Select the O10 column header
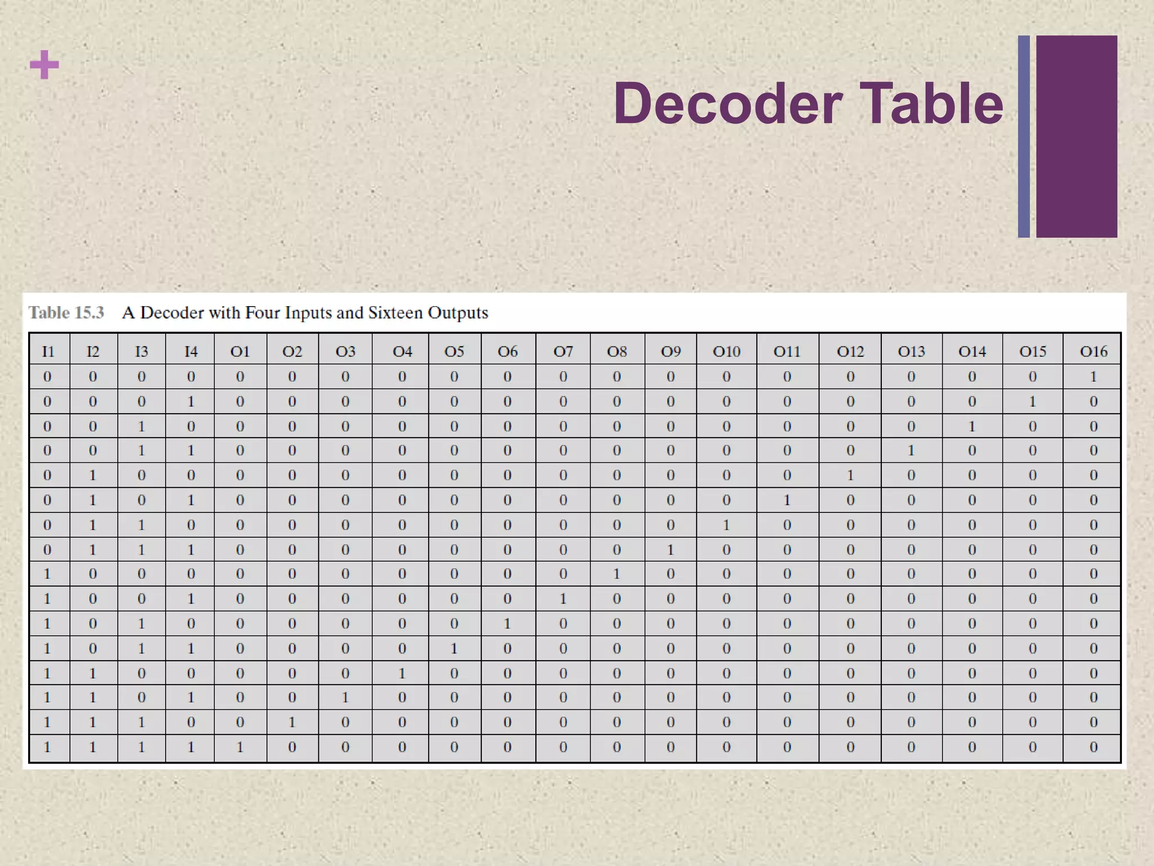 [x=726, y=352]
